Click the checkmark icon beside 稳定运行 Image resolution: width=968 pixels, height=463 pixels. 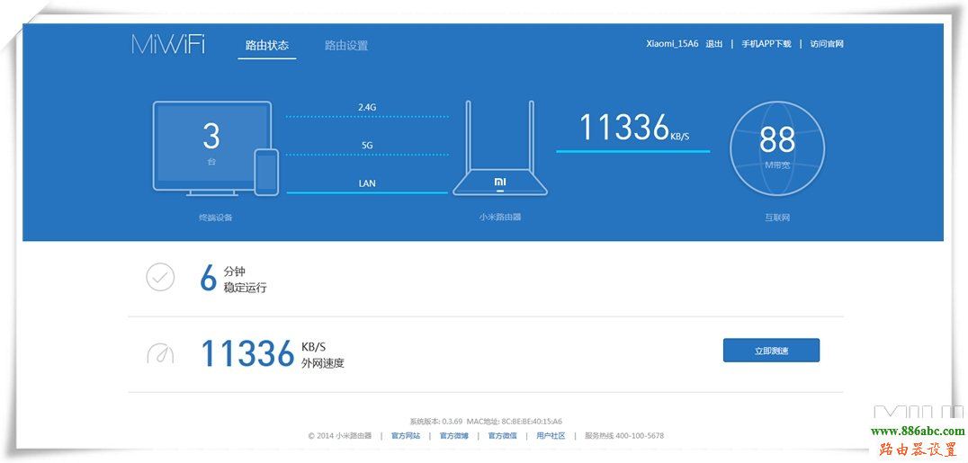tap(160, 278)
